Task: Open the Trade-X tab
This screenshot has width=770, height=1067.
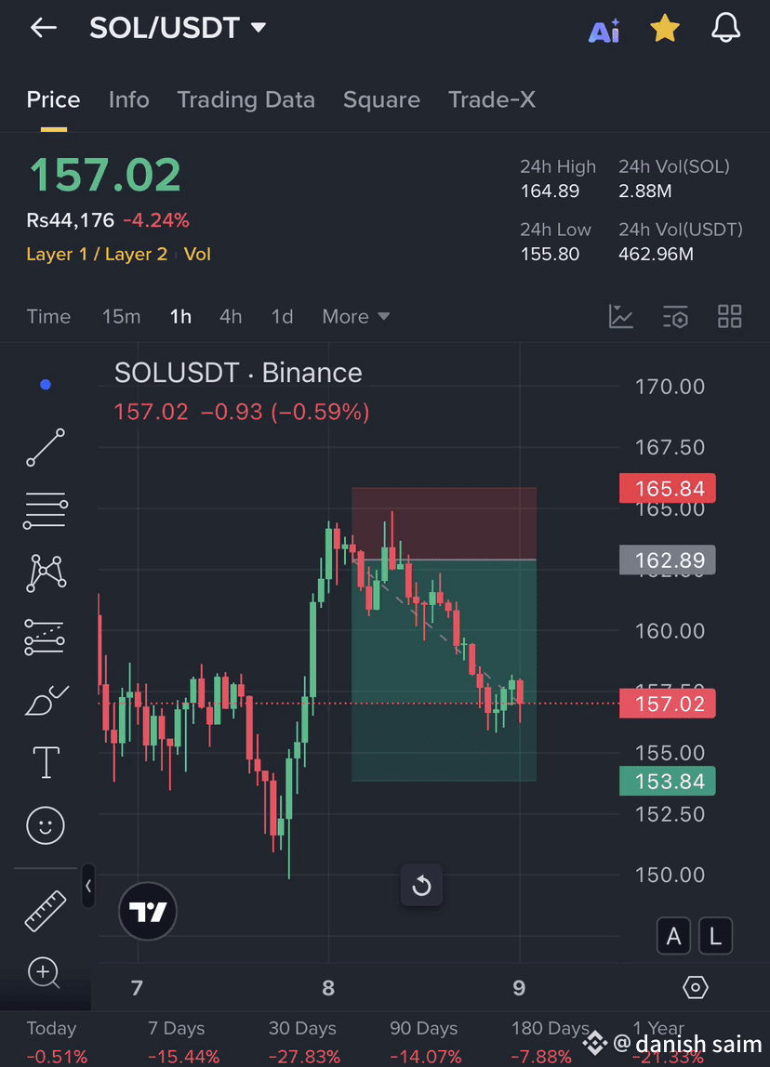Action: pos(492,100)
